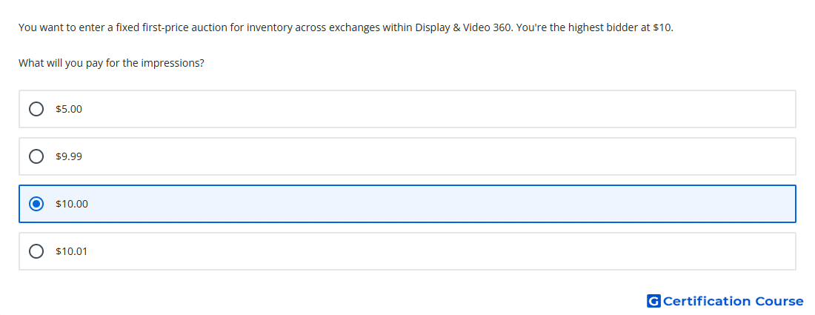Screen dimensions: 815x315
Task: Click the $9.99 answer label text
Action: 69,156
